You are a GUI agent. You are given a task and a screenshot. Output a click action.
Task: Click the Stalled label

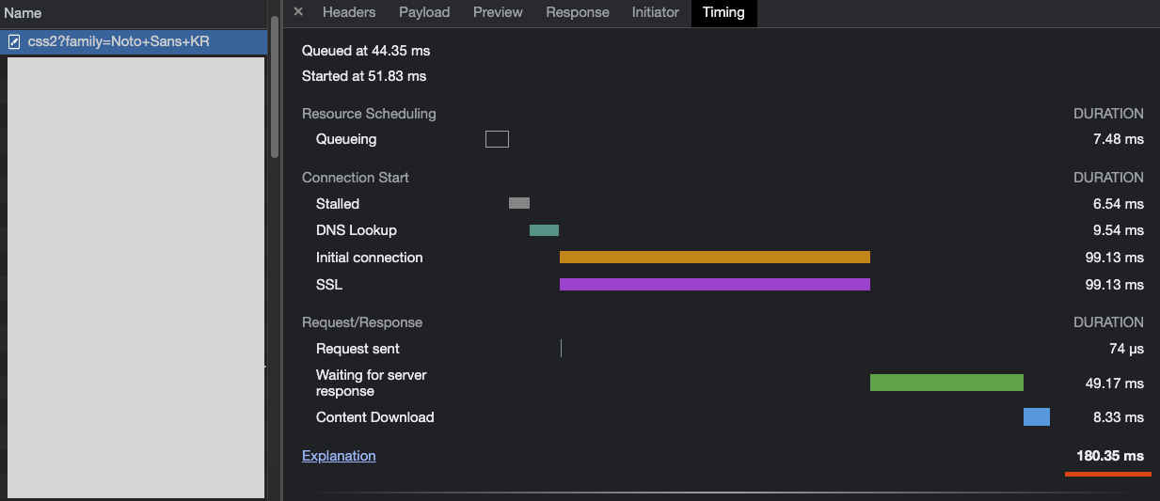pyautogui.click(x=338, y=203)
